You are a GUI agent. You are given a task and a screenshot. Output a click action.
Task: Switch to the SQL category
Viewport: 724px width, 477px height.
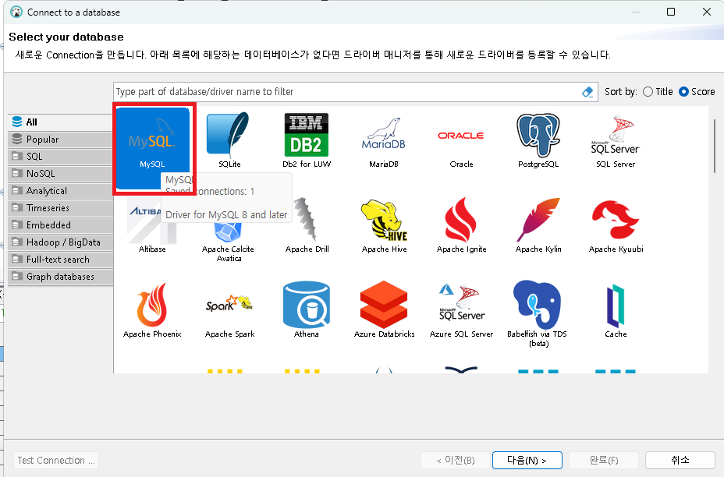(x=61, y=157)
